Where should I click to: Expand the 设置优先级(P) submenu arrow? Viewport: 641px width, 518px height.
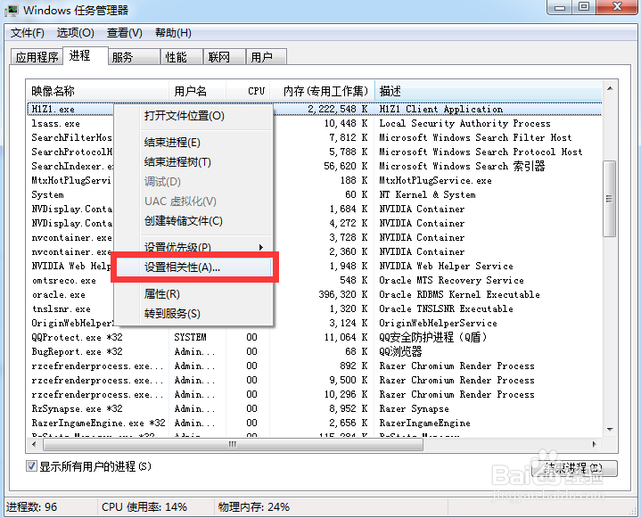tap(261, 247)
